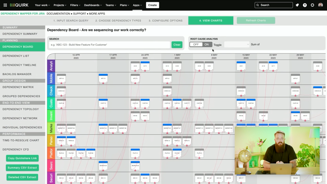Click the Refresh Charts button
The image size is (327, 184).
coord(256,20)
